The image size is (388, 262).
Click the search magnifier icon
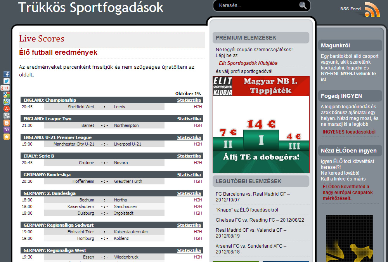click(303, 5)
